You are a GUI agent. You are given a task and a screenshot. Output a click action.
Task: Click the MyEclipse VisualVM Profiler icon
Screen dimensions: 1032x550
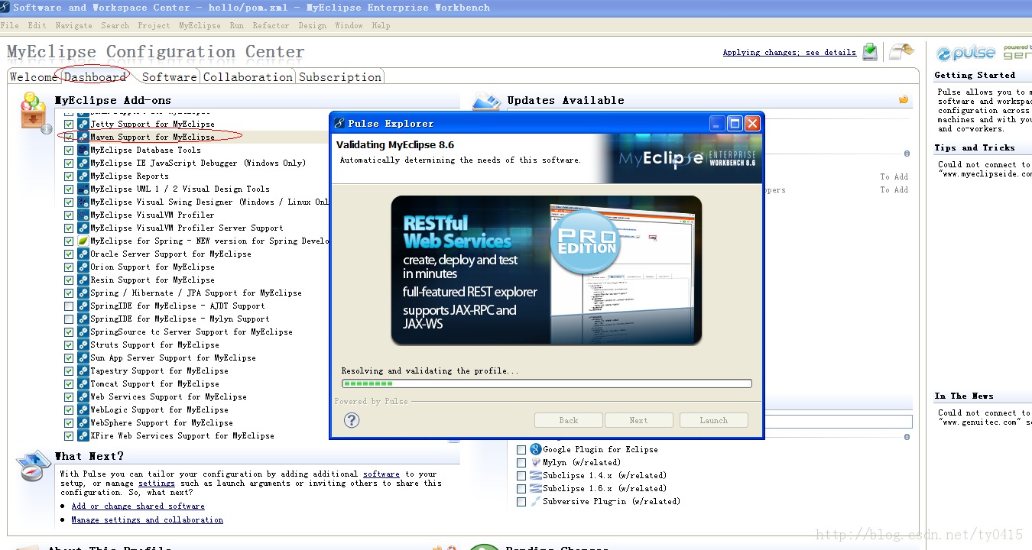click(83, 215)
